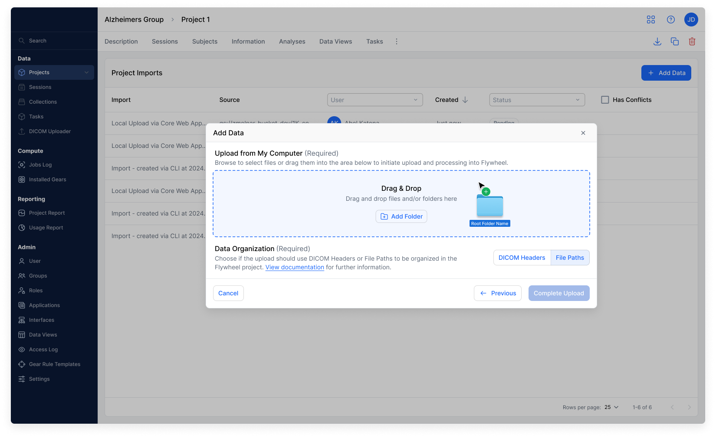The image size is (716, 438).
Task: Click the Add Data button
Action: click(x=666, y=73)
